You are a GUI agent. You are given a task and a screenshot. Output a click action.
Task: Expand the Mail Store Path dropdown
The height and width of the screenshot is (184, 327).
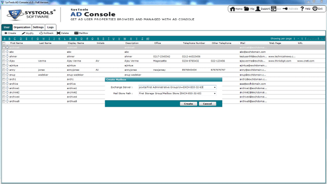pos(214,94)
